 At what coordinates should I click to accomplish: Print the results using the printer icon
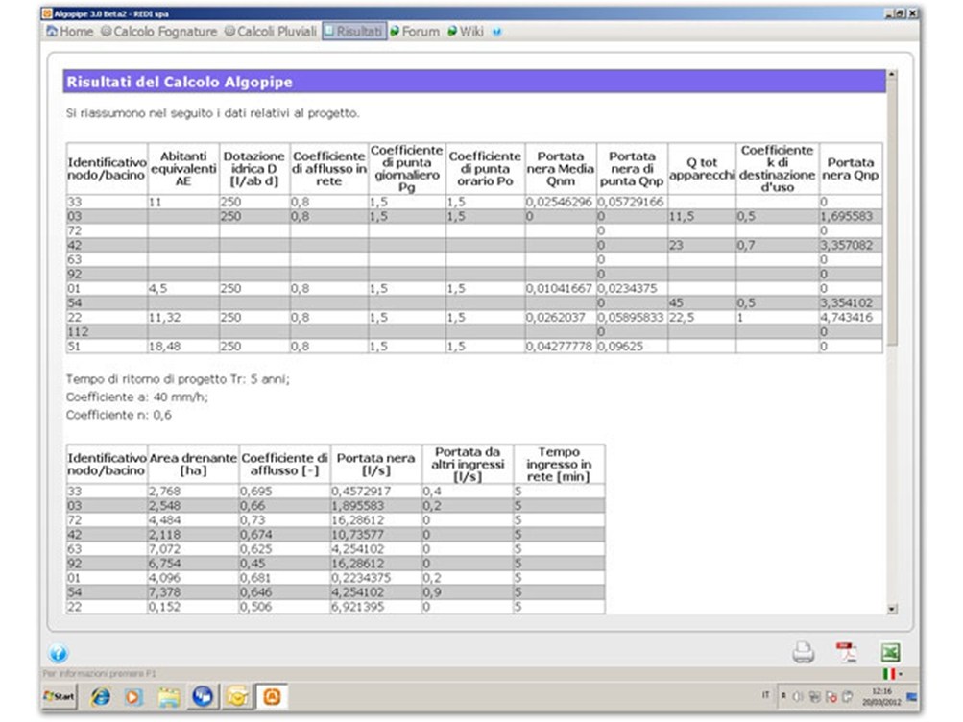click(x=803, y=653)
